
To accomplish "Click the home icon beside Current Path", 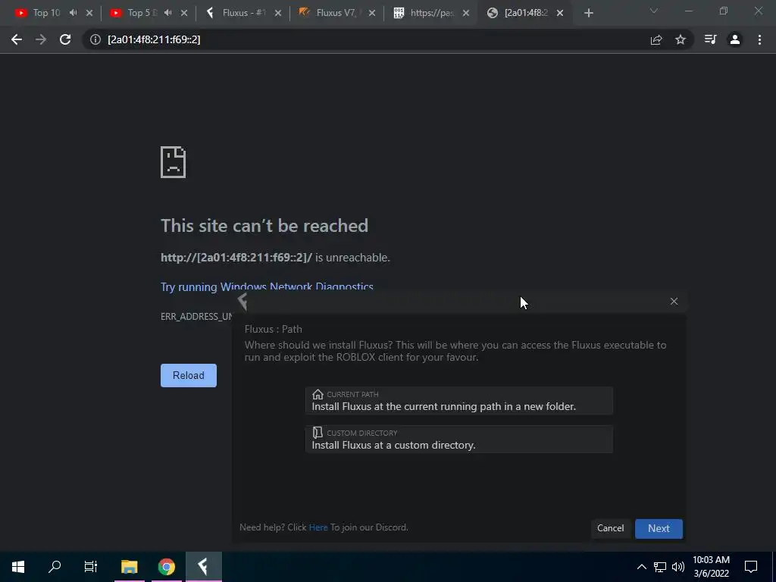I will 318,394.
